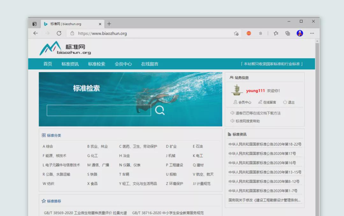Open category A 综合
344x216 pixels.
click(x=48, y=147)
